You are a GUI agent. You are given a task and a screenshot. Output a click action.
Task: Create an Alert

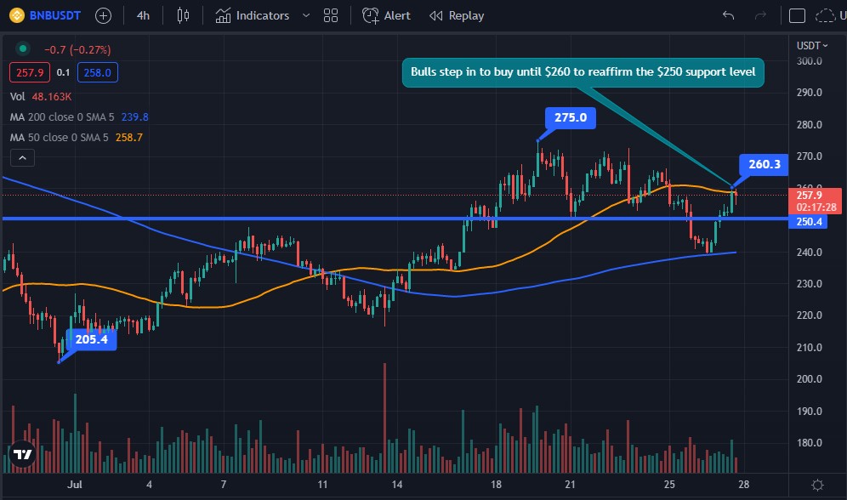386,15
